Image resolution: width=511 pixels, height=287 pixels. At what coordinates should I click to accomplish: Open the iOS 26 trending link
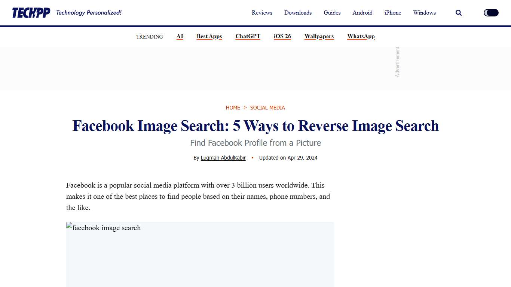tap(282, 36)
